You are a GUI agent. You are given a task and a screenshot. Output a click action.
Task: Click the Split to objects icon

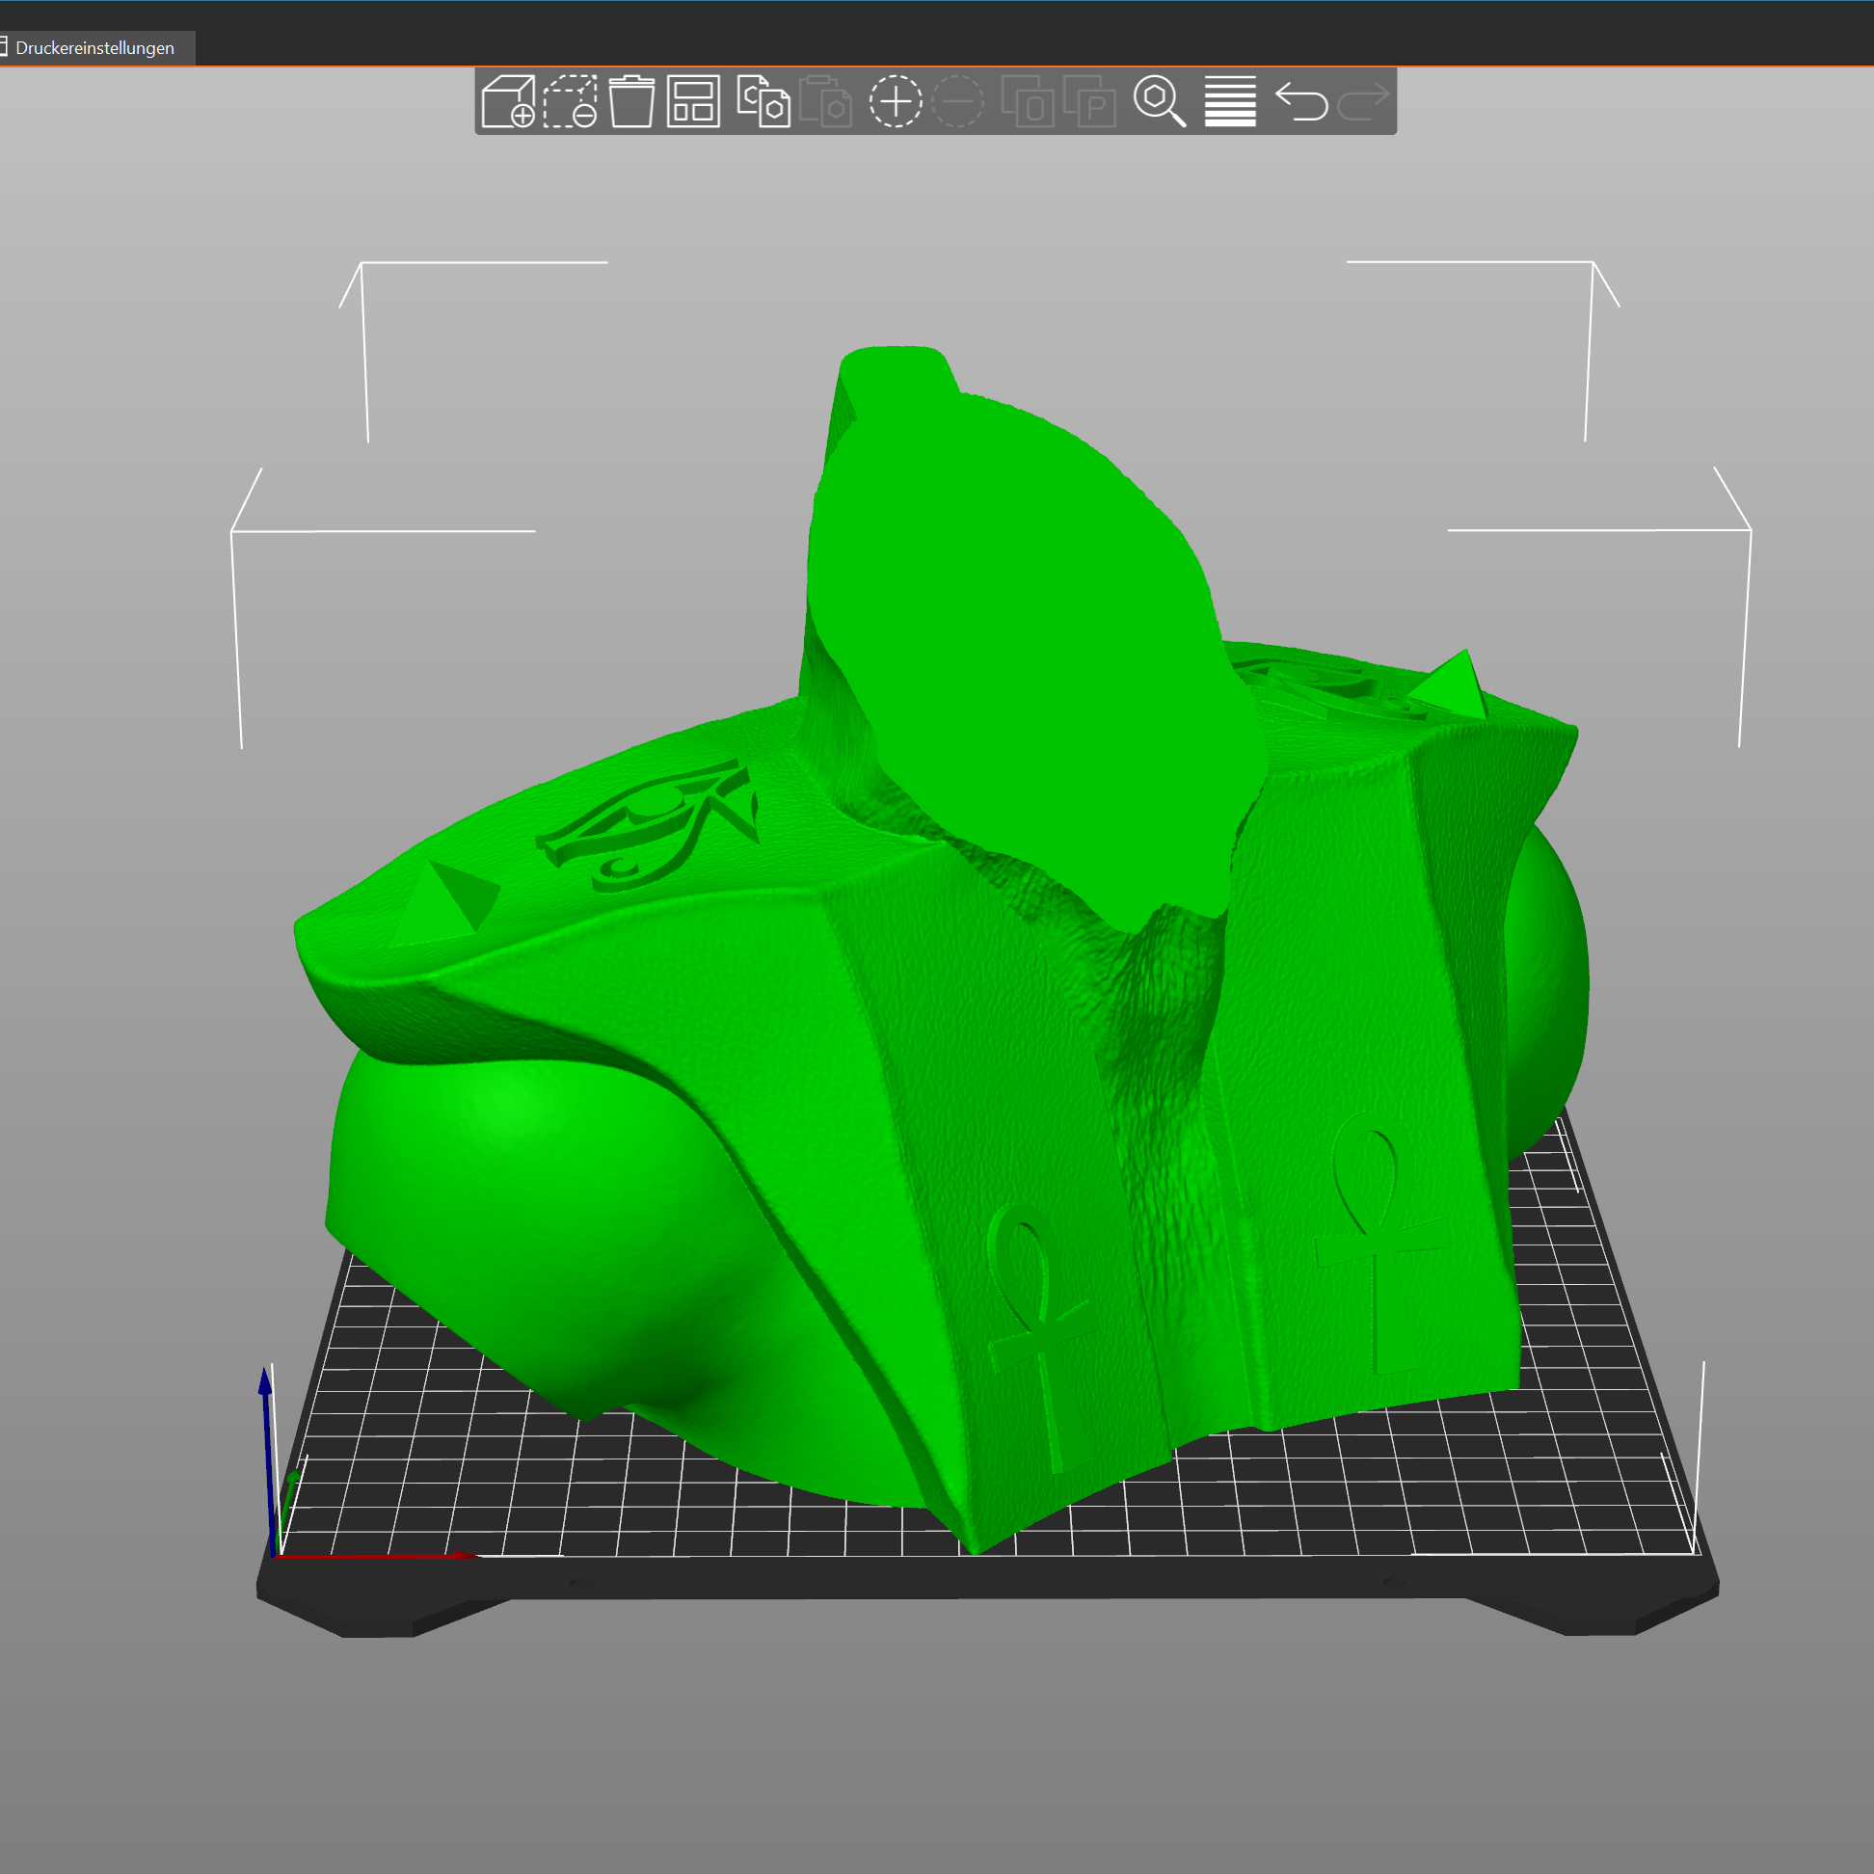[x=1029, y=101]
